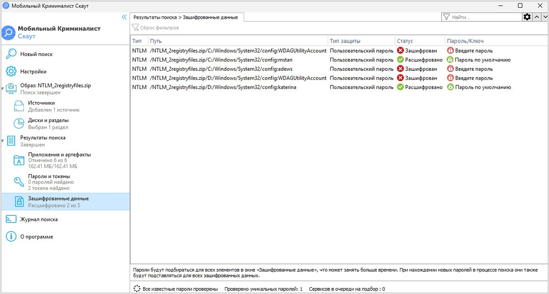Click the Mobile Forensic Scout logo icon
Viewport: 549px width, 294px height.
(x=9, y=33)
